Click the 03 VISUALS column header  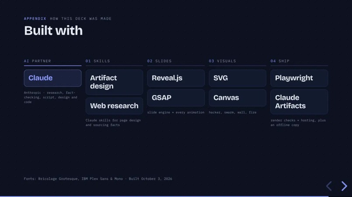[222, 61]
